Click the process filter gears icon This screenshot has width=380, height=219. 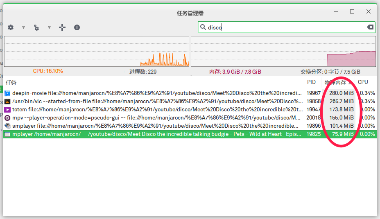tap(36, 27)
